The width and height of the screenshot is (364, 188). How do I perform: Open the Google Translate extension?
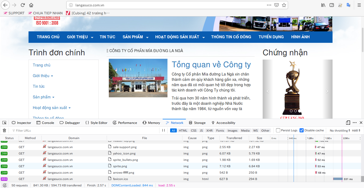point(349,5)
